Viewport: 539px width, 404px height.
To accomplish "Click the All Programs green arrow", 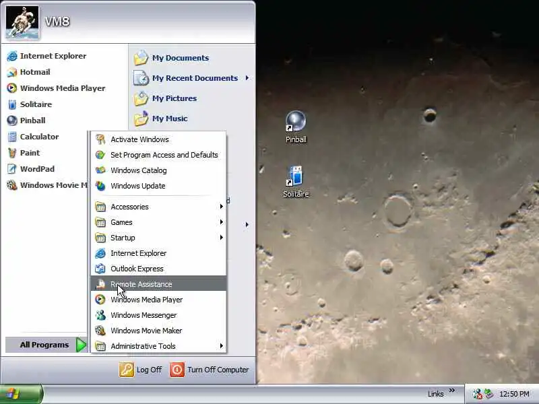I will [81, 345].
